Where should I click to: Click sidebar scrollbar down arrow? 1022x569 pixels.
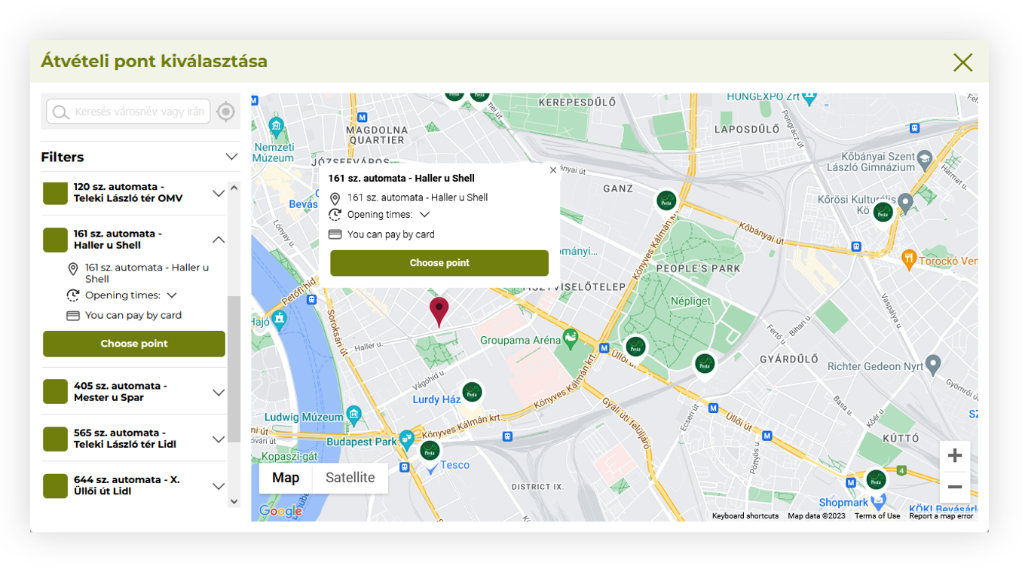(234, 501)
